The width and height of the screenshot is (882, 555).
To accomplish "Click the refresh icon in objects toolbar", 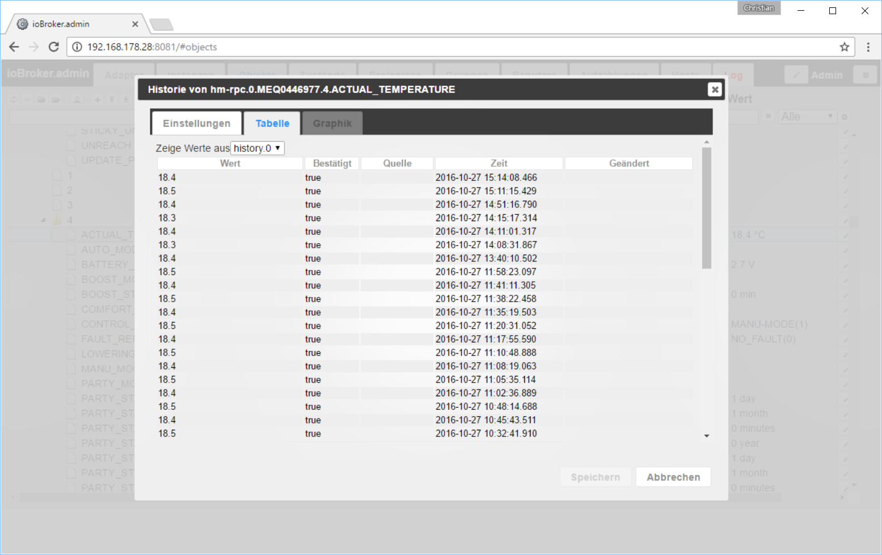I will point(14,100).
